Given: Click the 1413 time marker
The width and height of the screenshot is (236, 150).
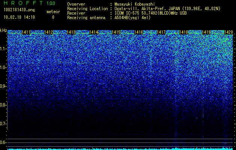Looking at the screenshot, I should pyautogui.click(x=71, y=32).
